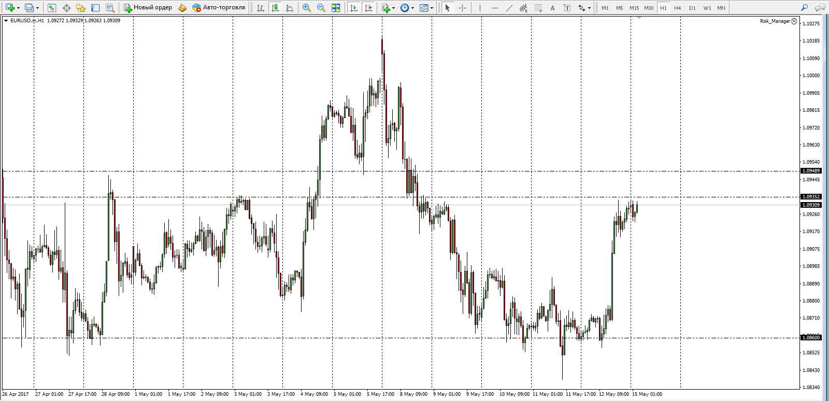
Task: Select the Horizontal Line drawing tool
Action: click(494, 8)
